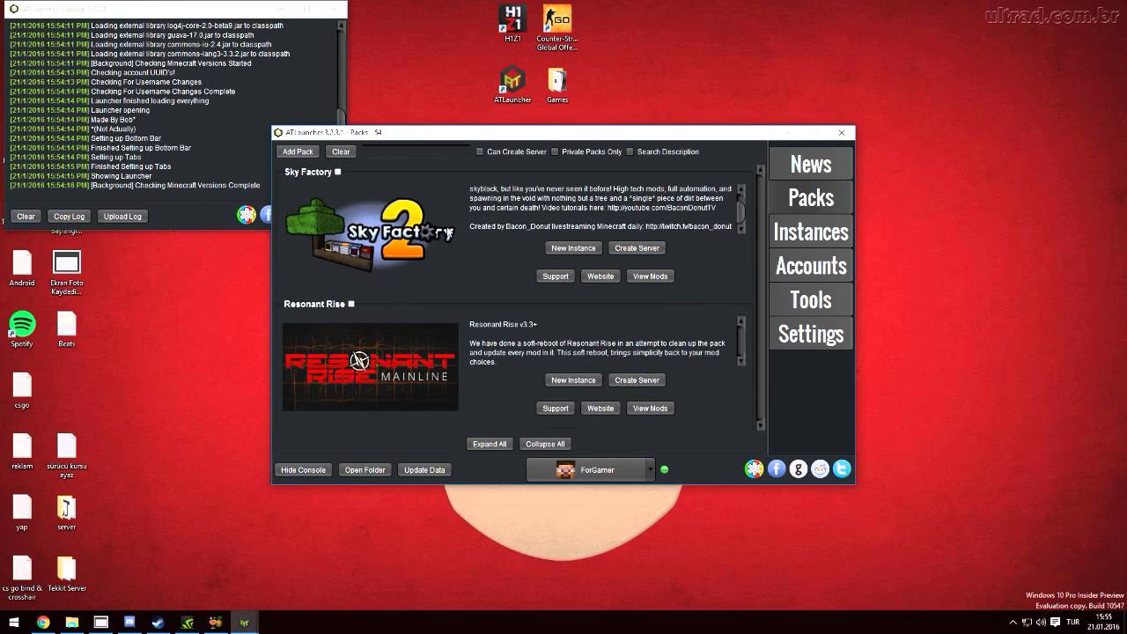The height and width of the screenshot is (634, 1127).
Task: Click Clear in the Console window
Action: [x=26, y=217]
